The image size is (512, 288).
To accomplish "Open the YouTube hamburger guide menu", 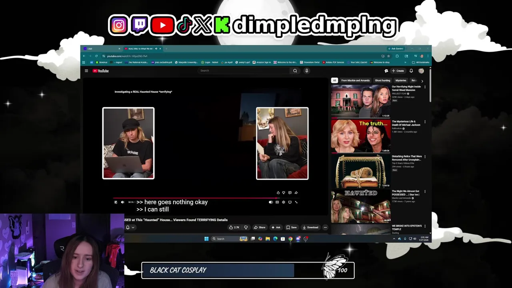I will pos(86,71).
